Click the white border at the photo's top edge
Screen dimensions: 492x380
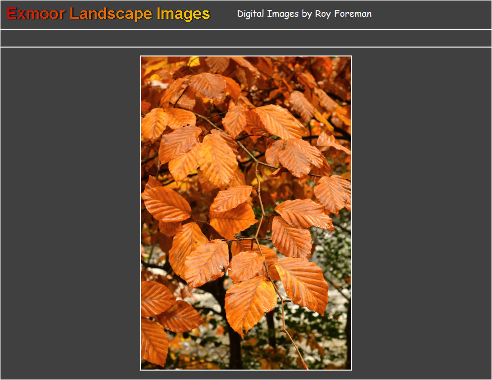[246, 56]
